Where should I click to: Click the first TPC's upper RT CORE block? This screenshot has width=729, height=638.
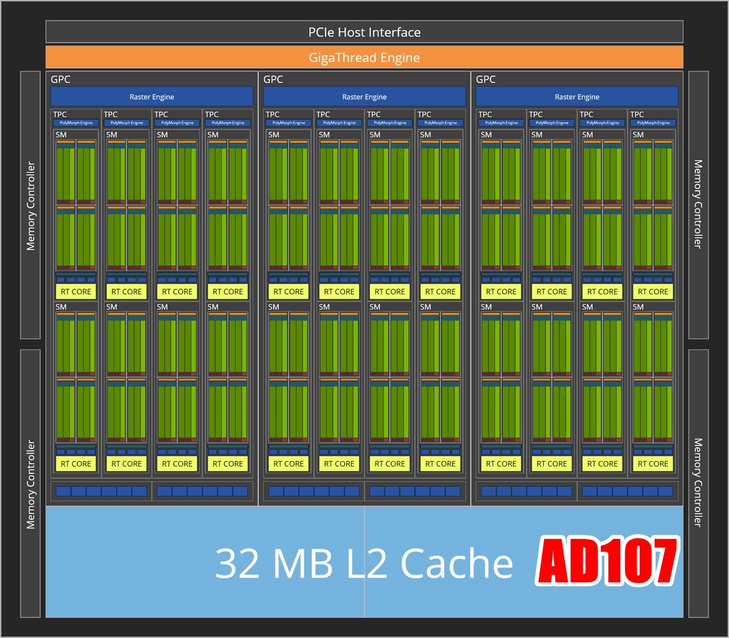[x=76, y=292]
